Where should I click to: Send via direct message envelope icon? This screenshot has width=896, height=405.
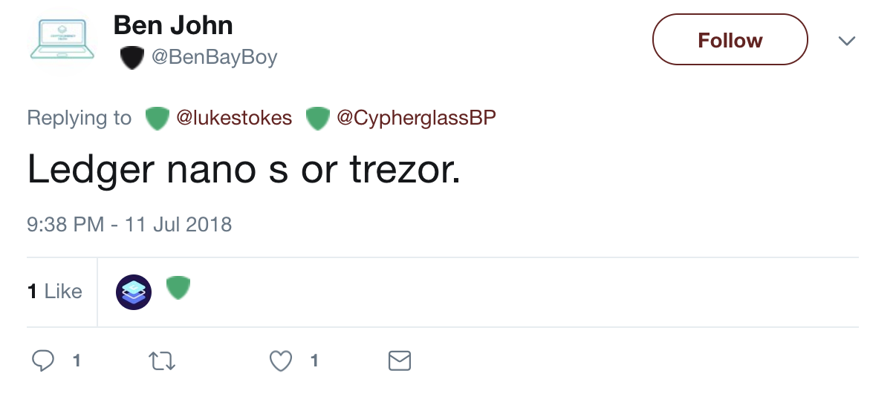pos(400,361)
